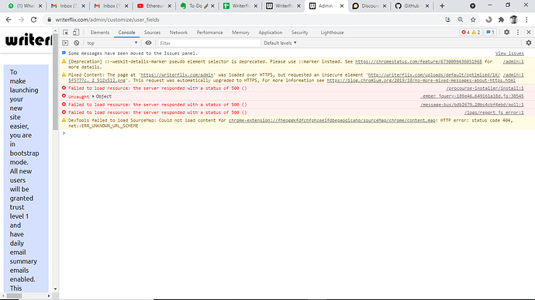535x300 pixels.
Task: Select the Console tab
Action: 126,33
